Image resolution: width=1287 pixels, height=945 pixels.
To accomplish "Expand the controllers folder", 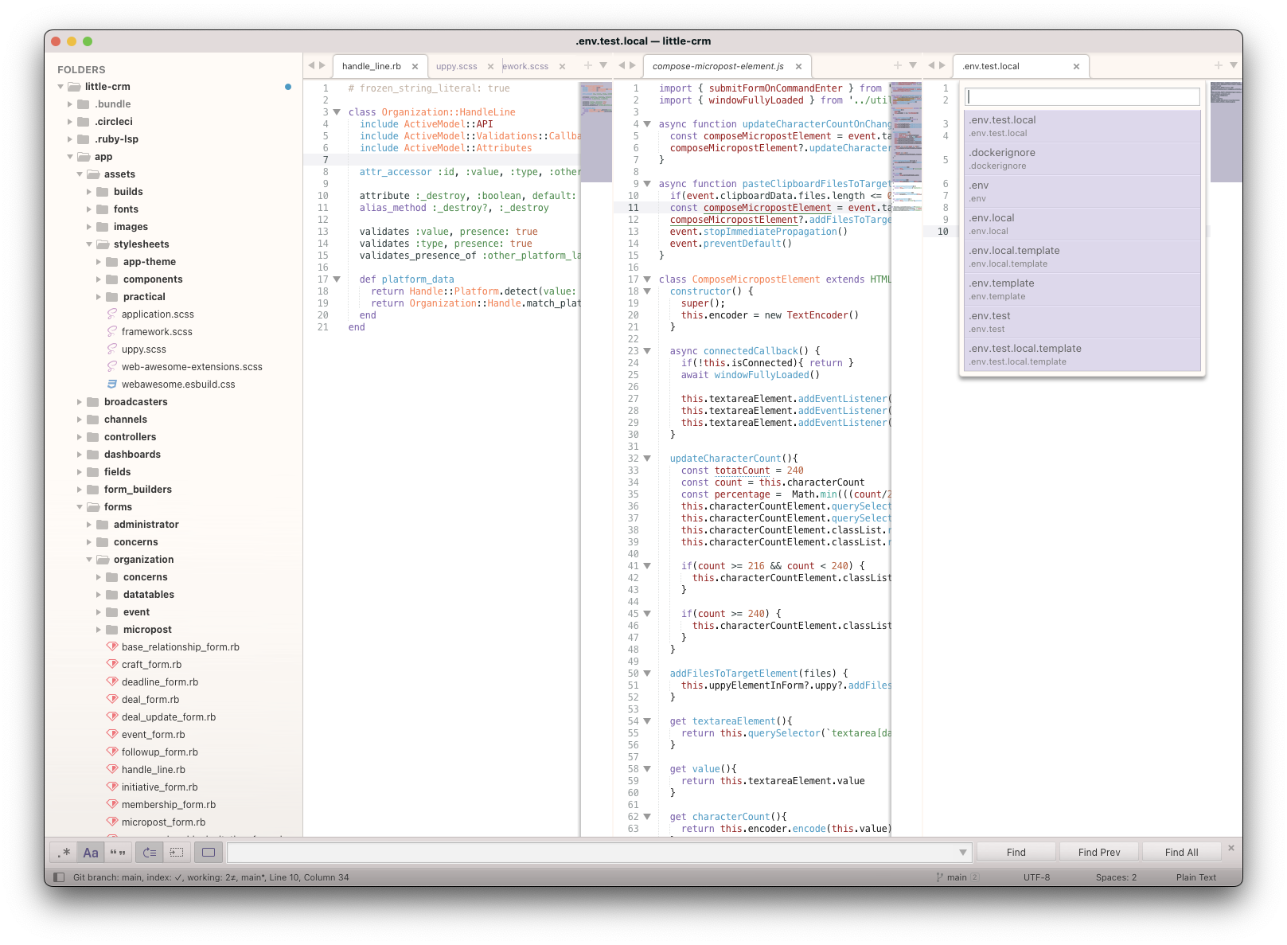I will pos(80,437).
